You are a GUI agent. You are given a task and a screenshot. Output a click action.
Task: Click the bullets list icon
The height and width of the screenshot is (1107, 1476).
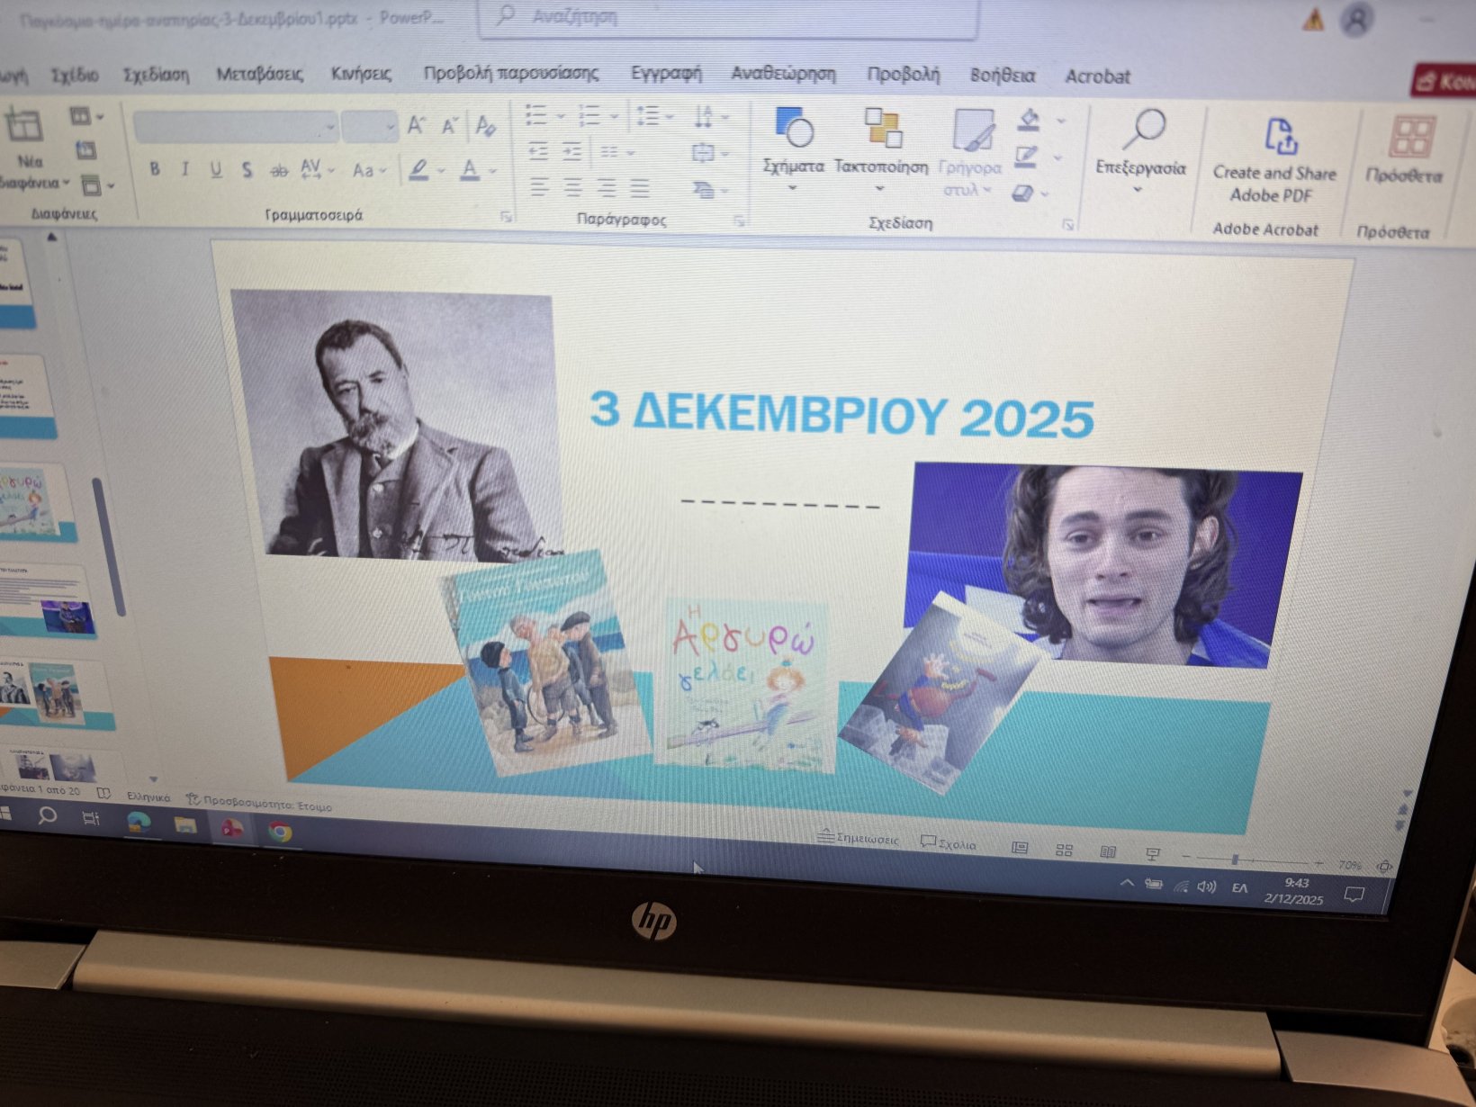click(x=537, y=115)
